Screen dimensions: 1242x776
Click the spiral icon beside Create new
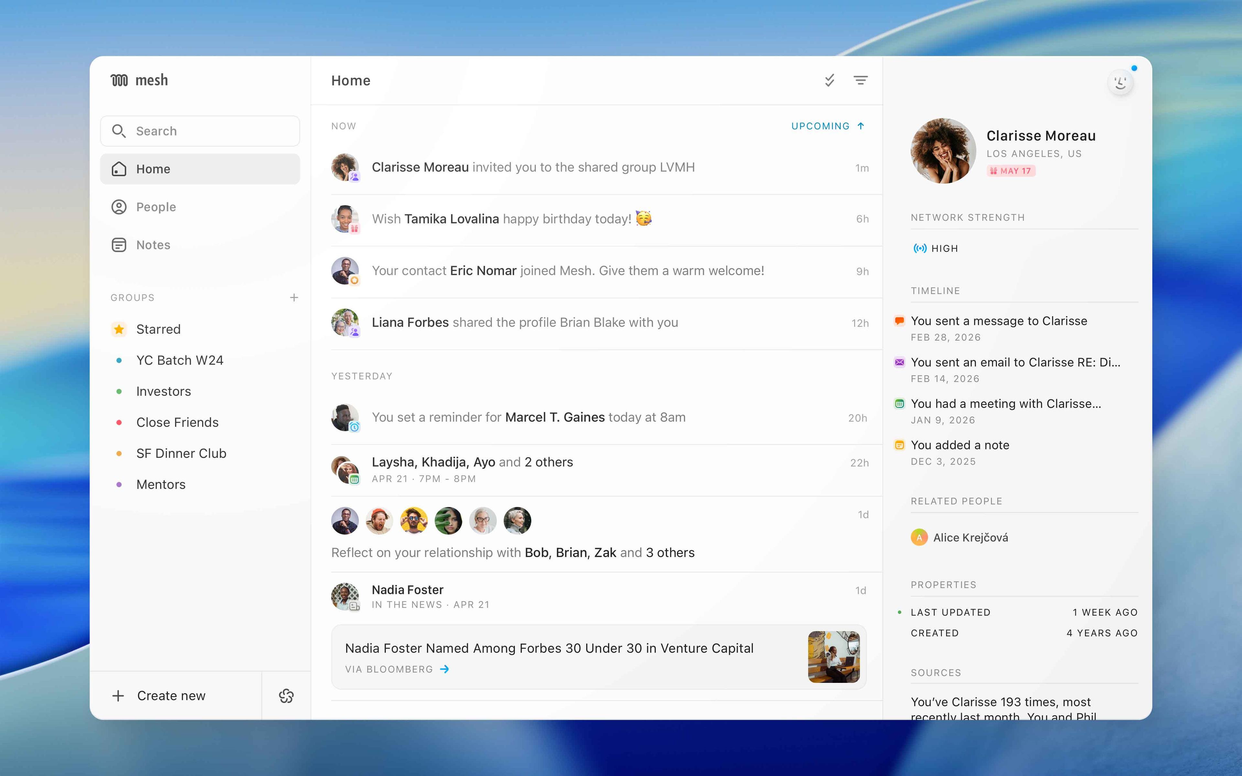pos(286,695)
